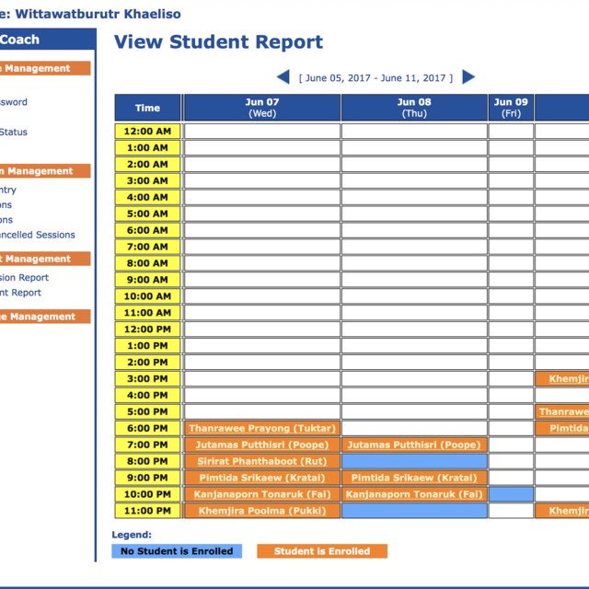The image size is (589, 589).
Task: Select blue empty slot at 8:00 PM Jun 08
Action: coord(414,461)
